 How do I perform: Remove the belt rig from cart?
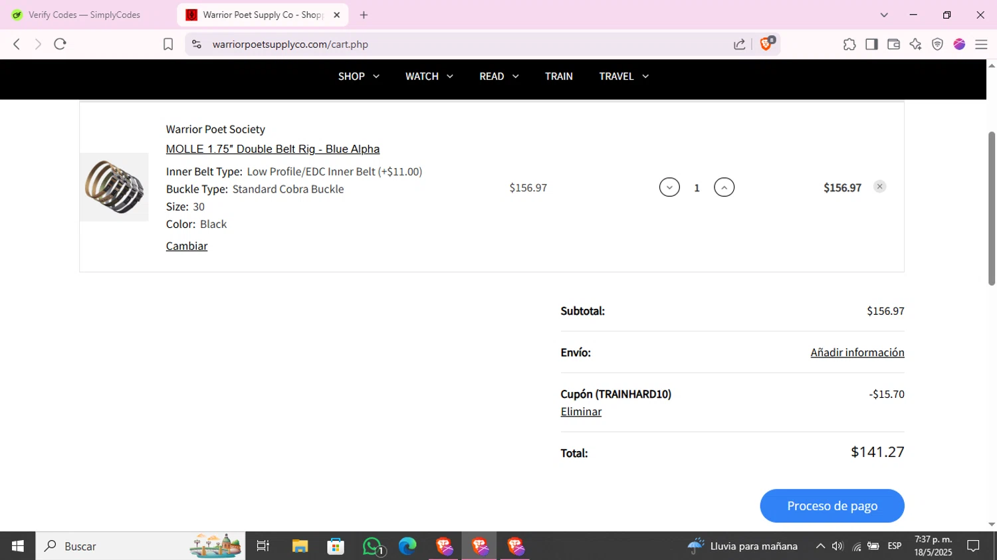[x=879, y=187]
